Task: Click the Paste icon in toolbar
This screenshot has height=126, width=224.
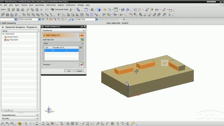Action: tap(37, 9)
